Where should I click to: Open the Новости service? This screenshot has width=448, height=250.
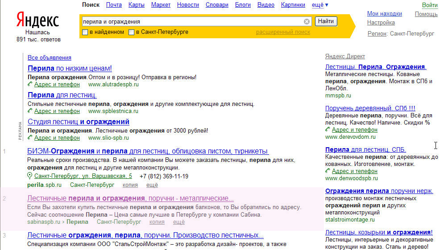[x=188, y=5]
